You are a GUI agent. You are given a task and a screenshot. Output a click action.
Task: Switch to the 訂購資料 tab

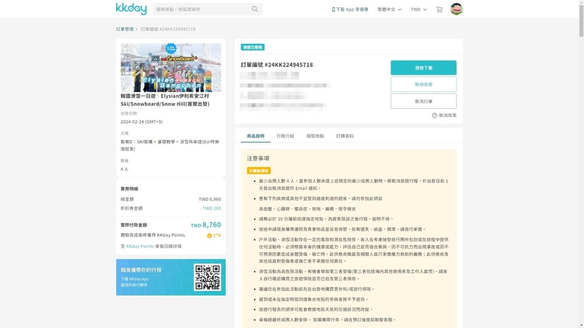coord(345,136)
